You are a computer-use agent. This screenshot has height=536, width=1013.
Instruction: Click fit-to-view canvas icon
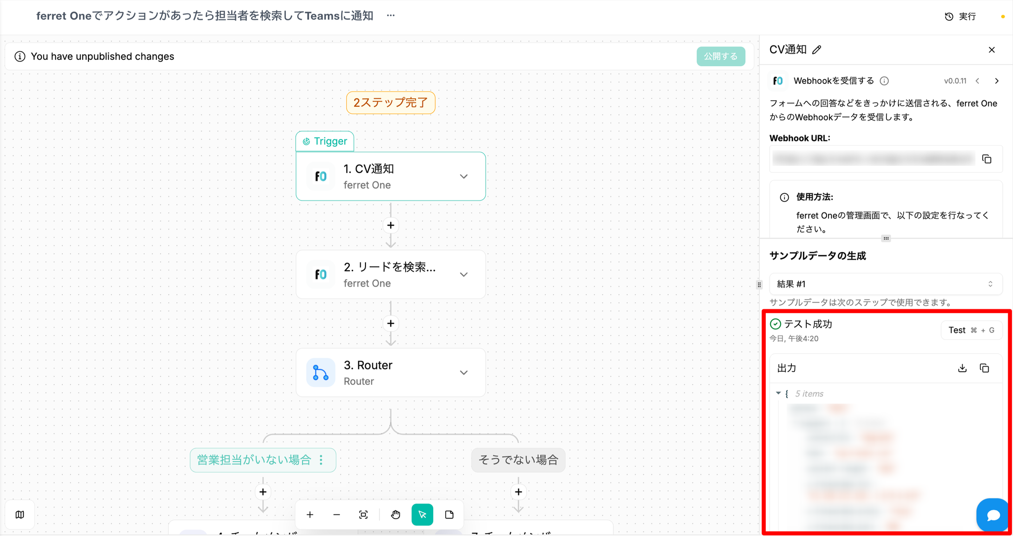pyautogui.click(x=363, y=515)
